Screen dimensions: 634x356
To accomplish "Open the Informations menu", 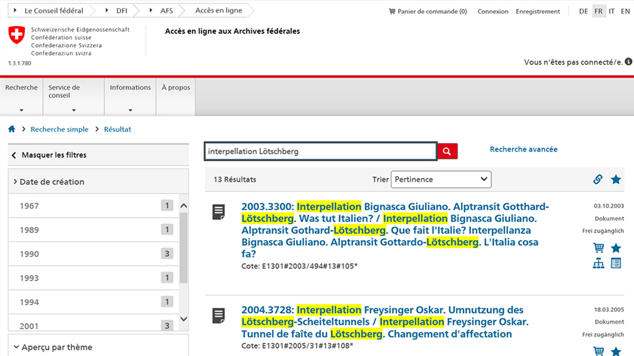I will point(130,87).
